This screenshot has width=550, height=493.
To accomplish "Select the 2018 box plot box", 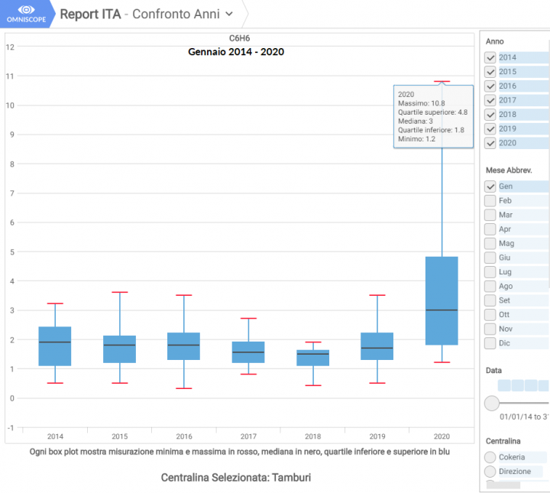I will [312, 358].
